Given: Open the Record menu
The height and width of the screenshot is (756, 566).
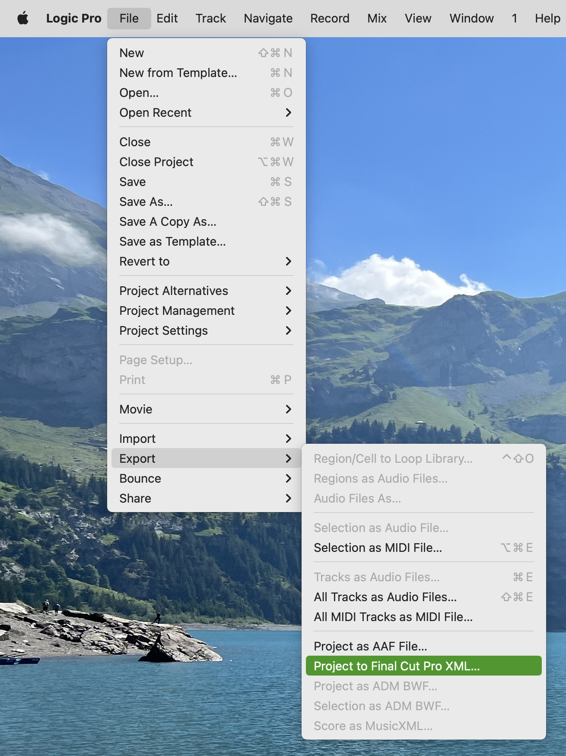Looking at the screenshot, I should [330, 18].
